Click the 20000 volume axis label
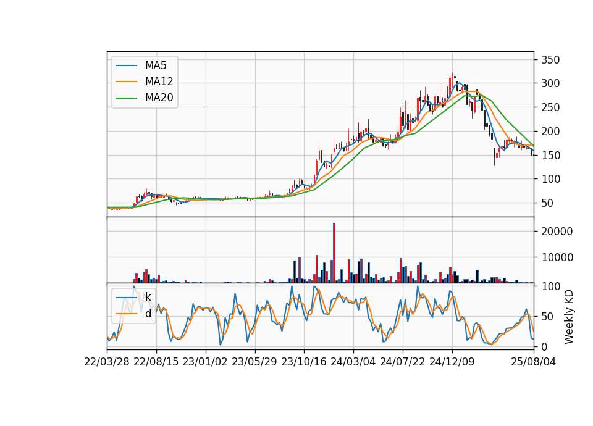Viewport: 593px width, 426px height. point(557,232)
